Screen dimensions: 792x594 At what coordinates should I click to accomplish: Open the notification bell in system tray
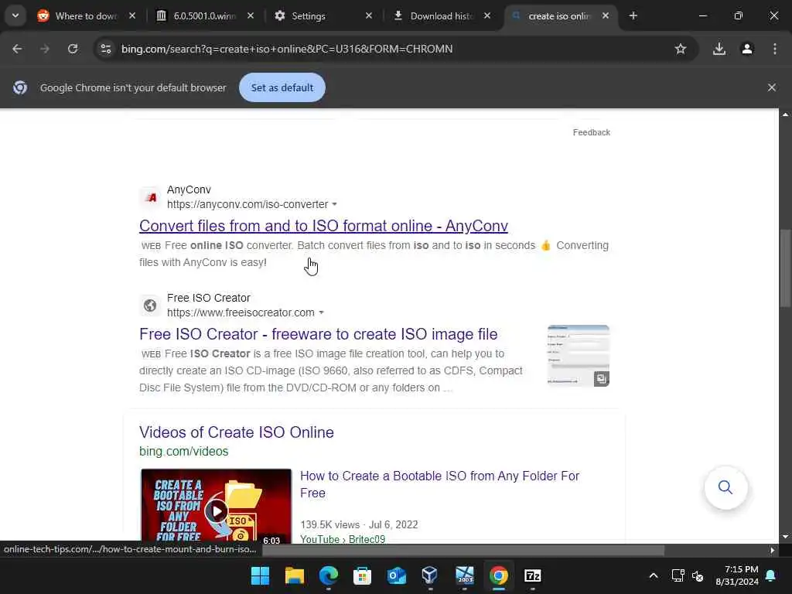tap(771, 575)
